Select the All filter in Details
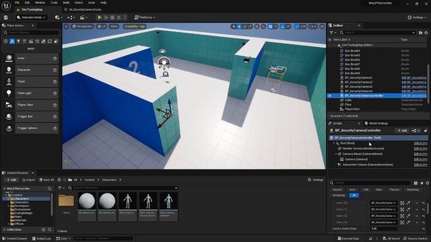The width and height of the screenshot is (431, 242). [x=354, y=196]
